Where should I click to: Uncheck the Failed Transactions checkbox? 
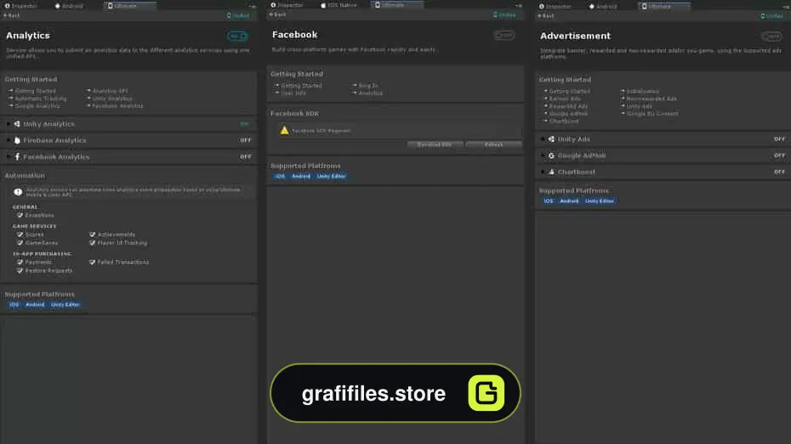[93, 262]
